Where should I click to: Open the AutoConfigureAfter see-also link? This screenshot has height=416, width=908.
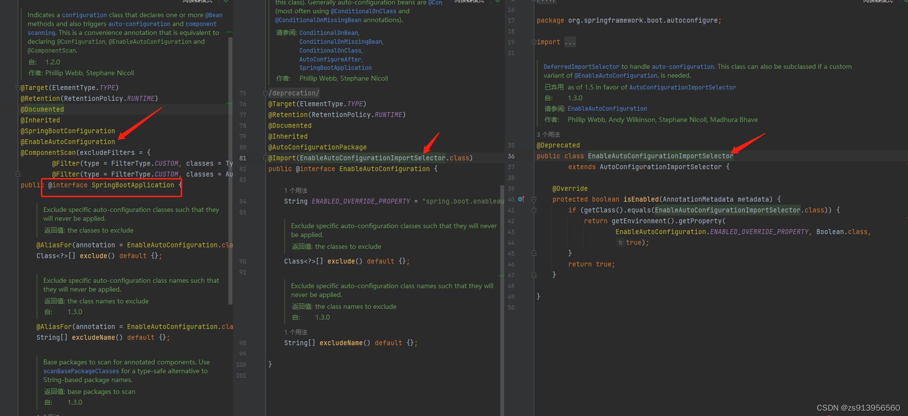[x=330, y=59]
